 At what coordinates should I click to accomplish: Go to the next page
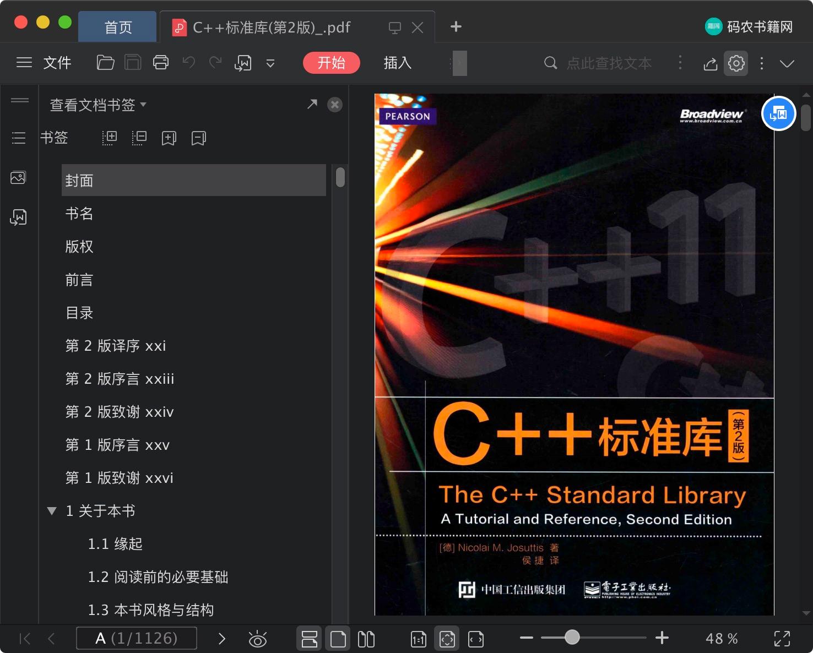[x=221, y=639]
